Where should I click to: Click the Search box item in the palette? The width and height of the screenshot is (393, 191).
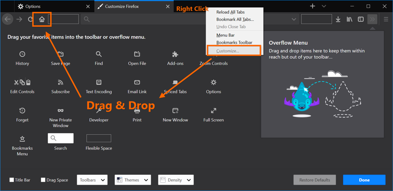click(x=60, y=138)
